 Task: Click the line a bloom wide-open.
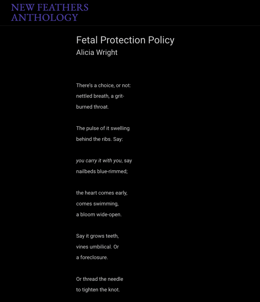tap(99, 214)
